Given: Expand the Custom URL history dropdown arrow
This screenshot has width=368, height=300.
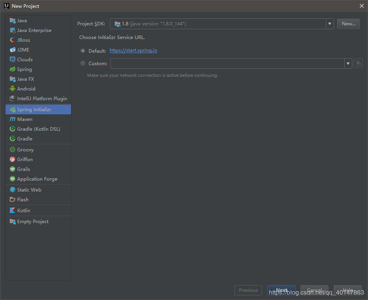Looking at the screenshot, I should click(x=348, y=63).
